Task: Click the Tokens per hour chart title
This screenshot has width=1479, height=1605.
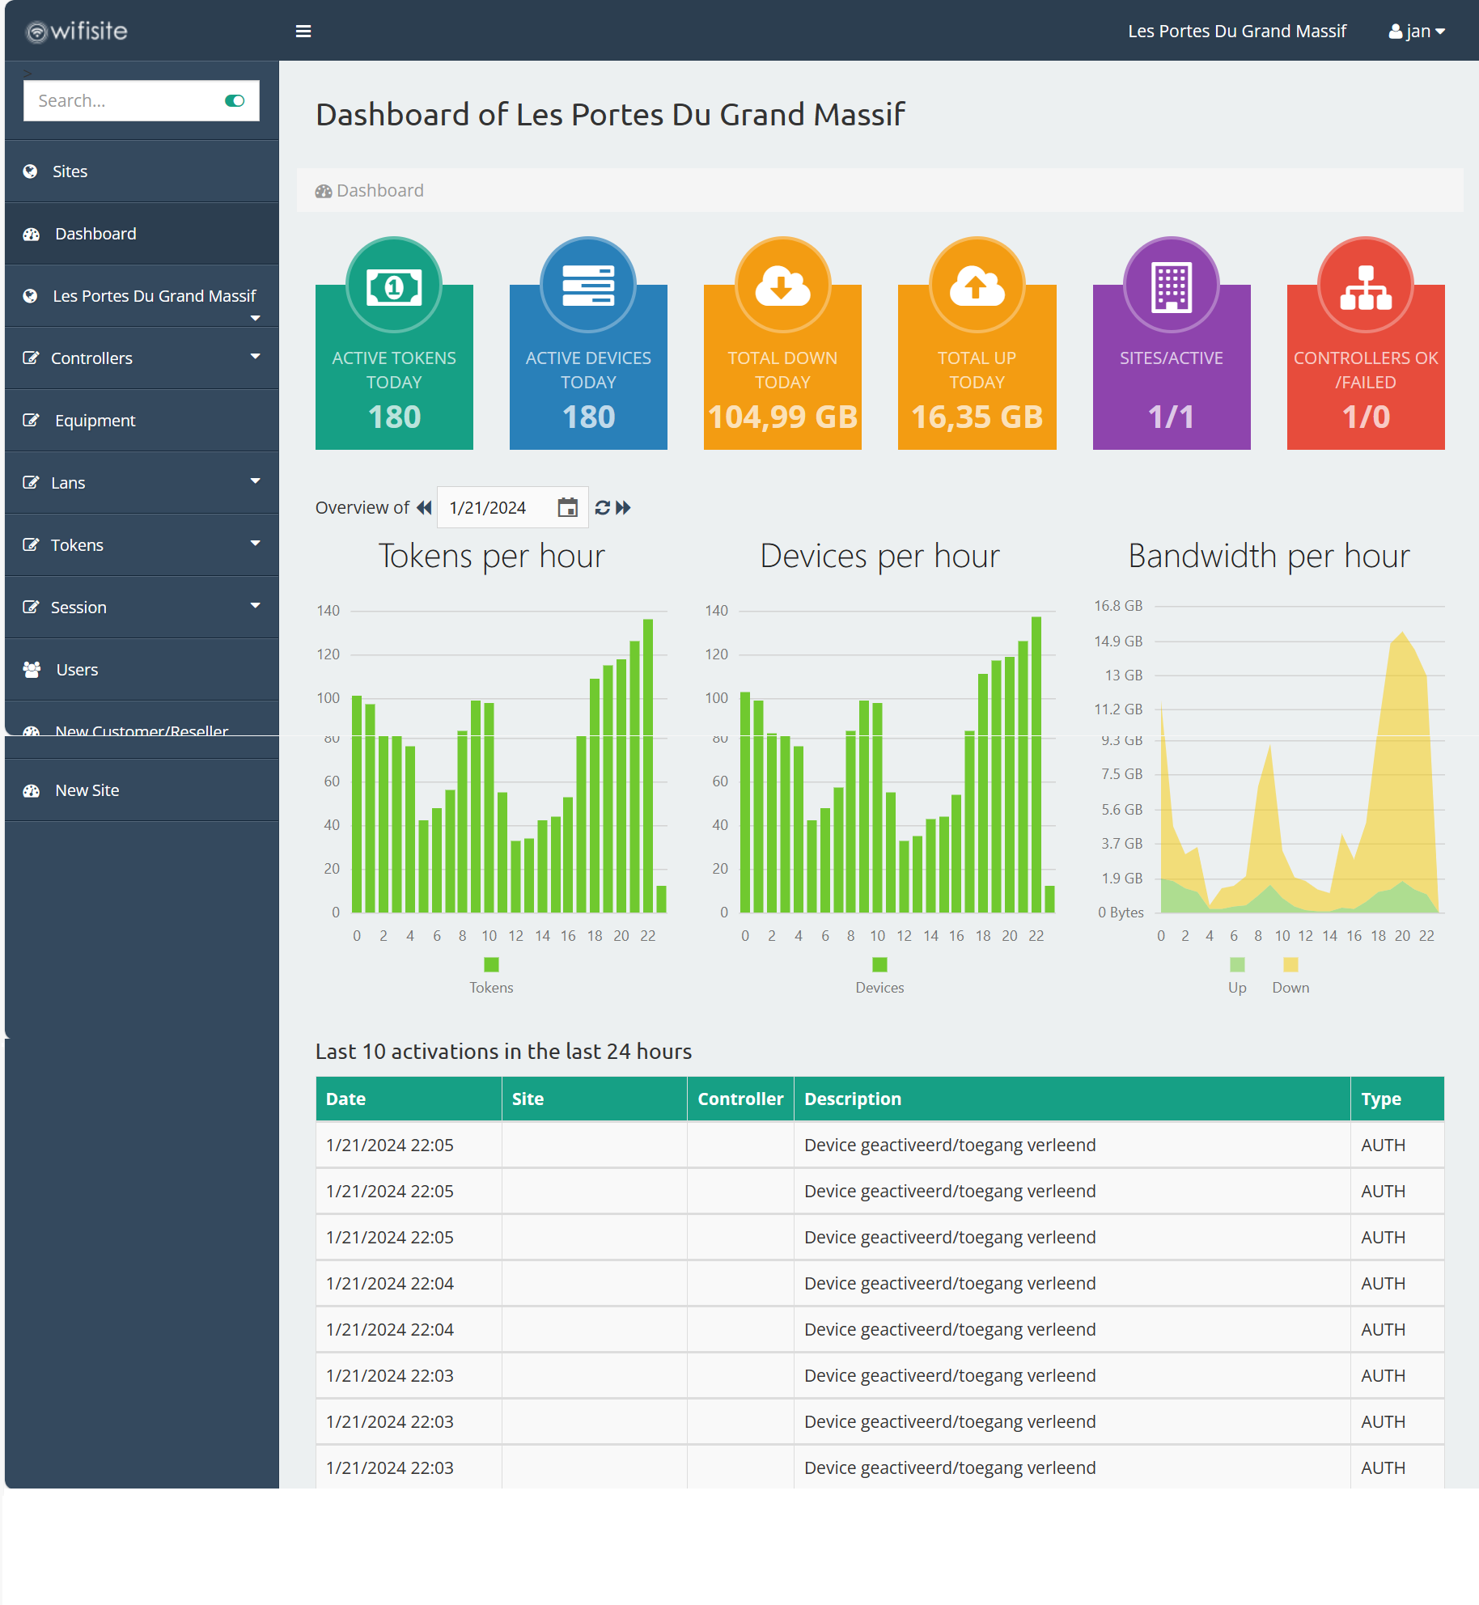Action: 491,557
